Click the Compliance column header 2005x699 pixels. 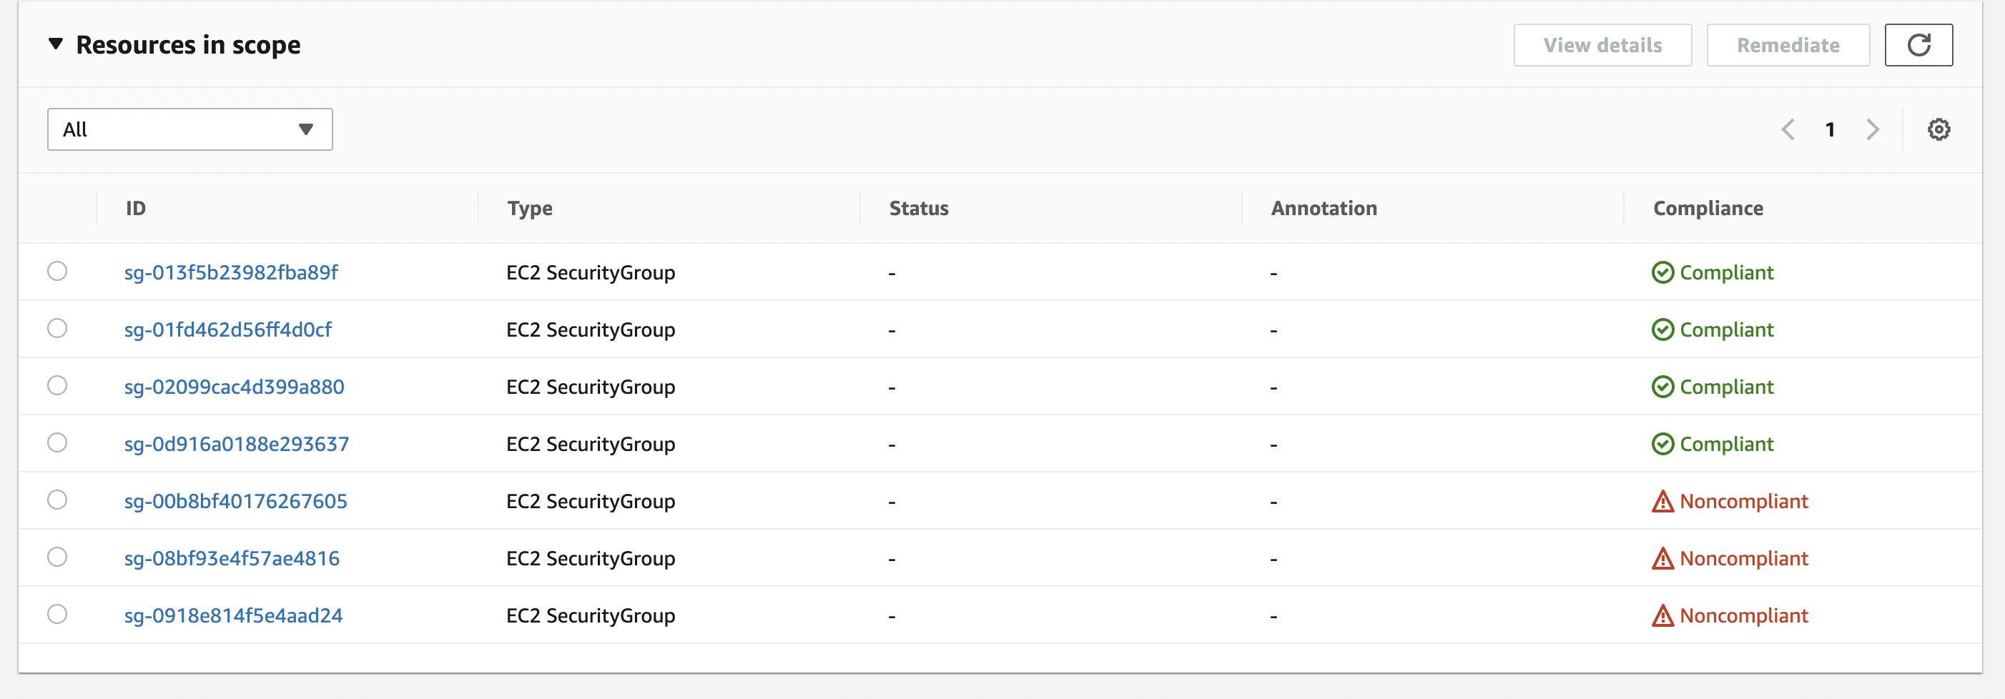1708,209
